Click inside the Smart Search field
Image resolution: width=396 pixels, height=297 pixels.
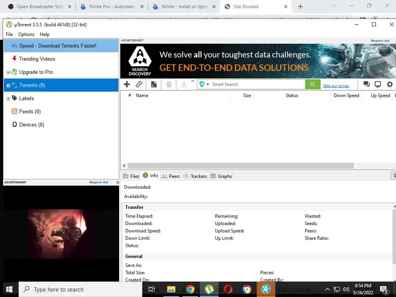[x=258, y=84]
